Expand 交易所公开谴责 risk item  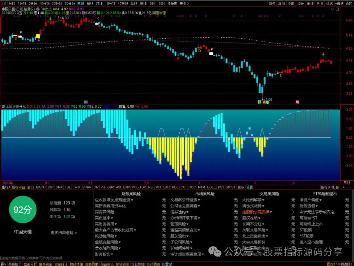point(185,200)
